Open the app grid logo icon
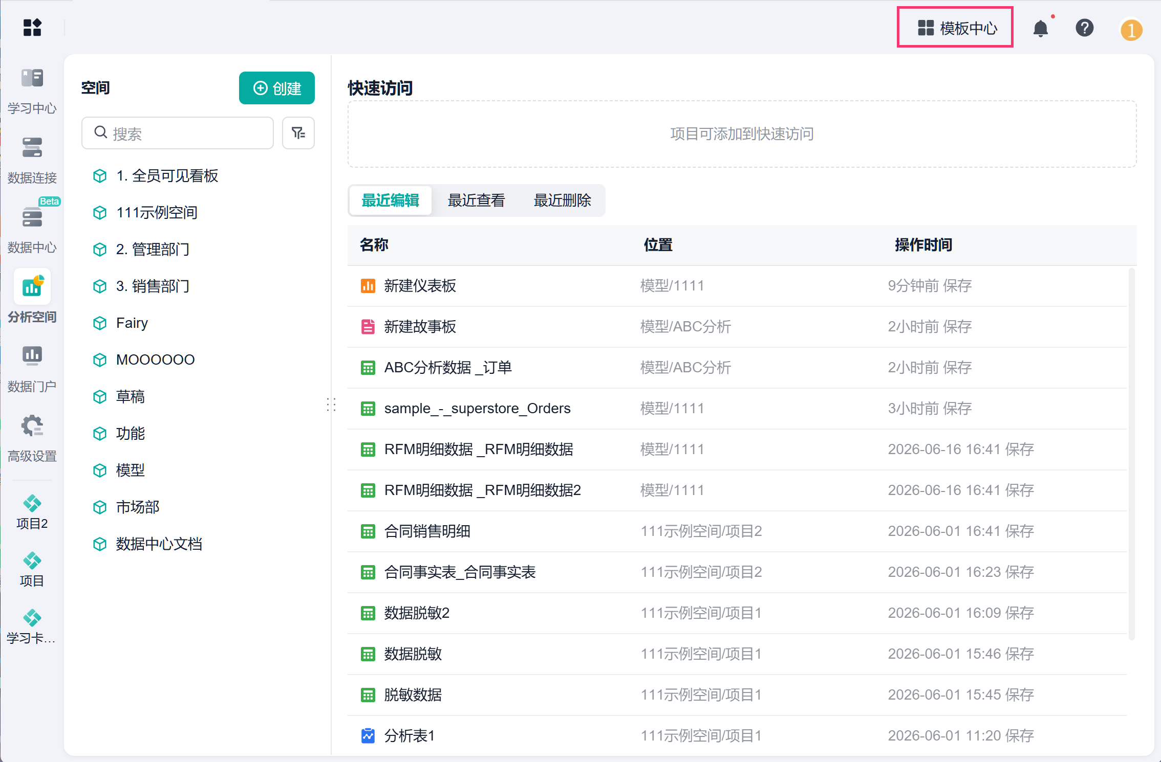Screen dimensions: 1161x762 (x=32, y=28)
